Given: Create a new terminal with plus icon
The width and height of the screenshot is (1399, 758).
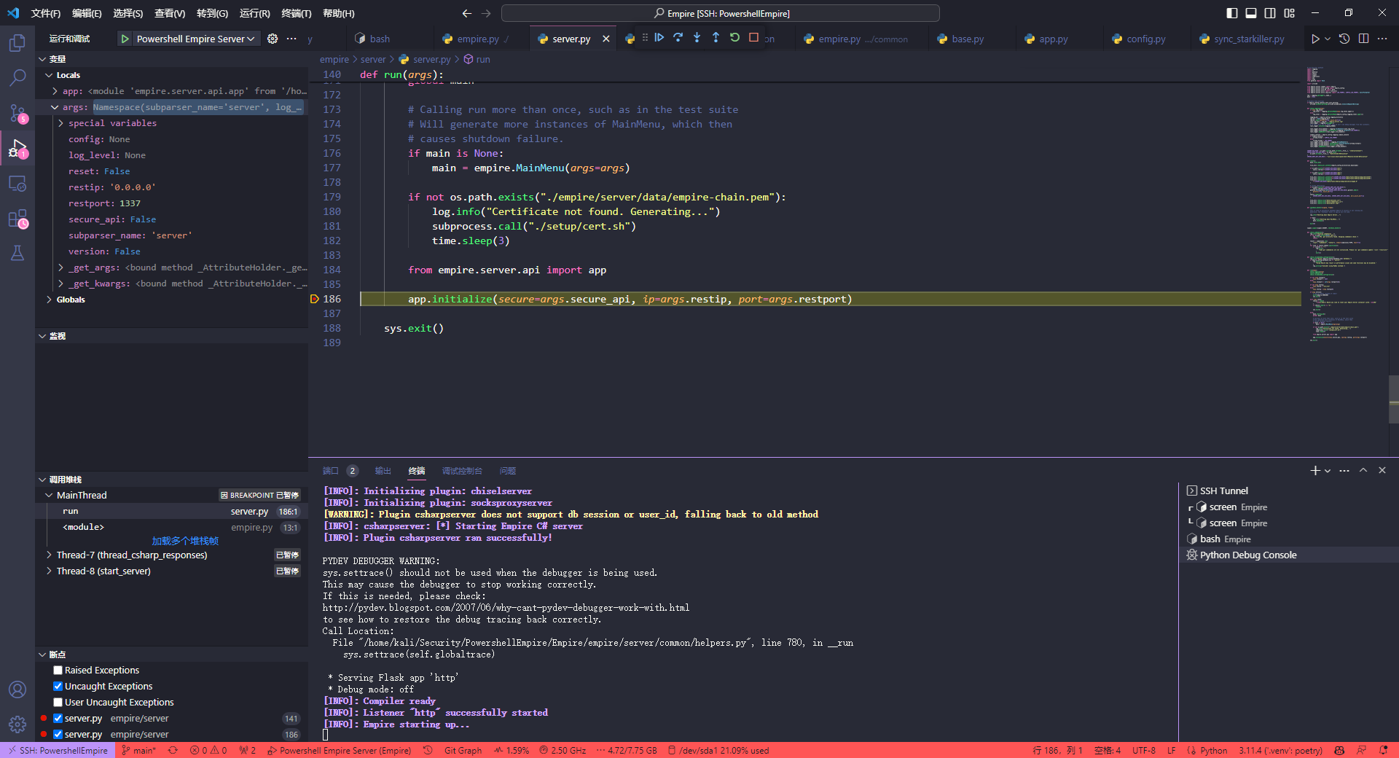Looking at the screenshot, I should 1314,471.
